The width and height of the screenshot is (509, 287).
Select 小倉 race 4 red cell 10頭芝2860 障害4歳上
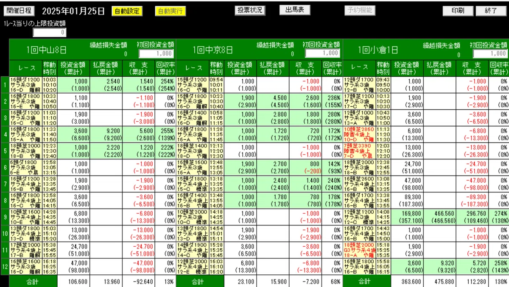[x=359, y=134]
